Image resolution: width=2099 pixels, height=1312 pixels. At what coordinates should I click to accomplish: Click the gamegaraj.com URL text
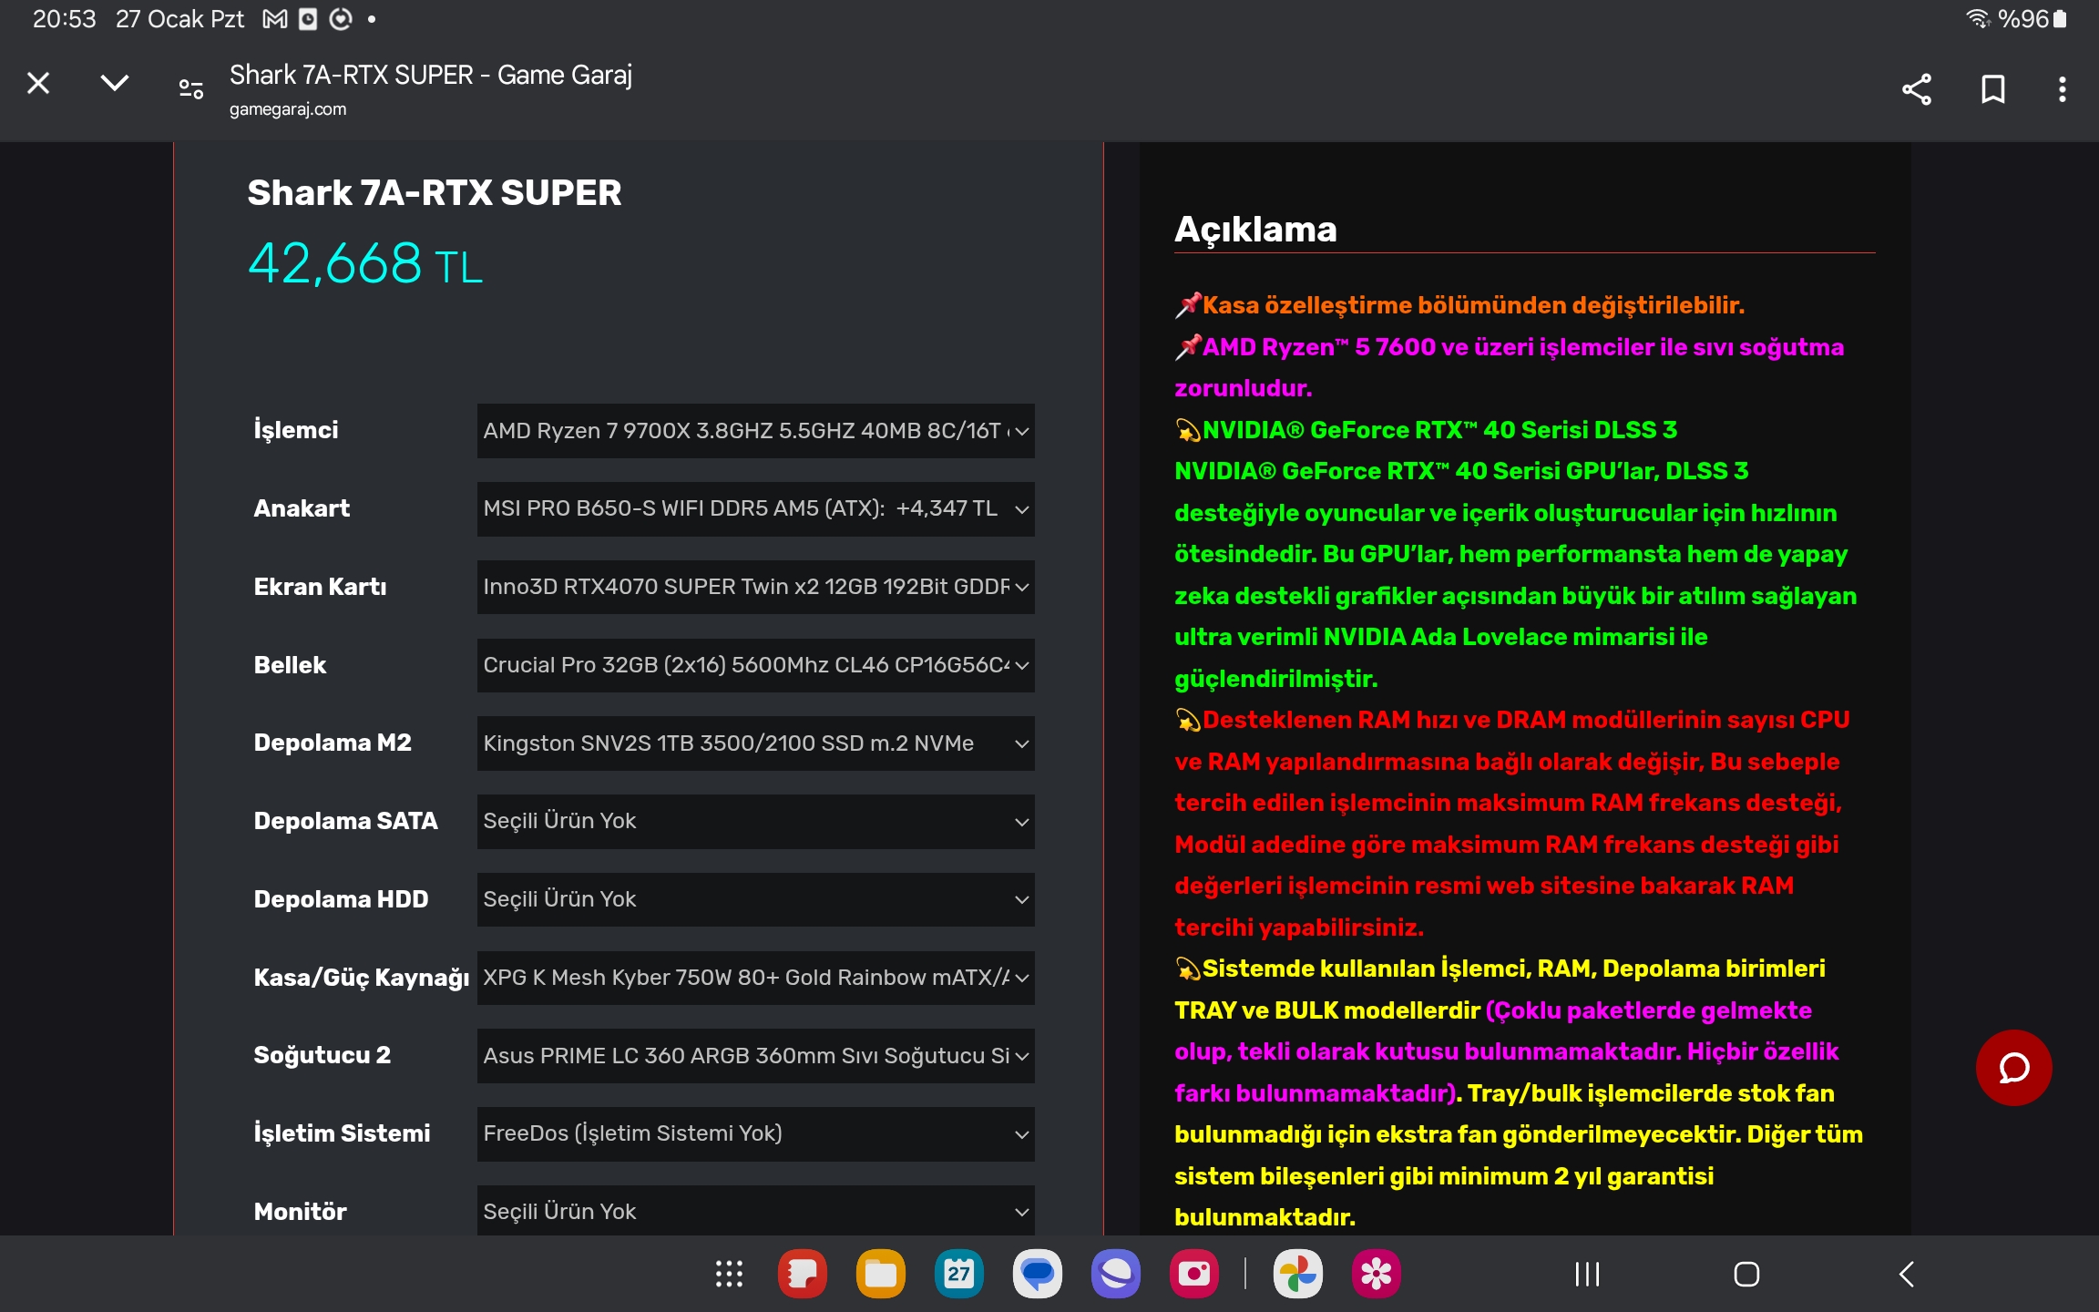click(288, 109)
